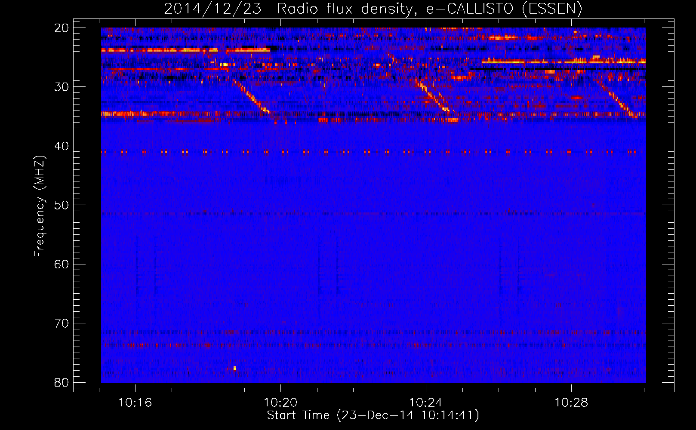
Task: Click the "Start Time (23-Dec-14 10:14:41)" label
Action: tap(373, 415)
